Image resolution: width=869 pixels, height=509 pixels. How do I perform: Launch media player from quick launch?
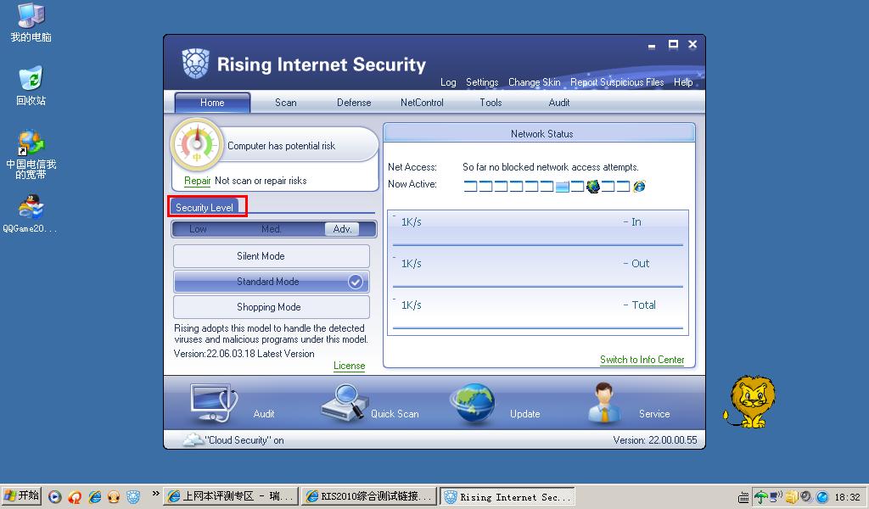pyautogui.click(x=54, y=497)
